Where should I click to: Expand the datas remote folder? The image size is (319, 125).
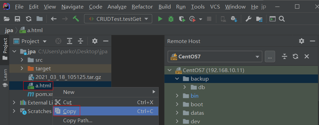click(x=177, y=113)
